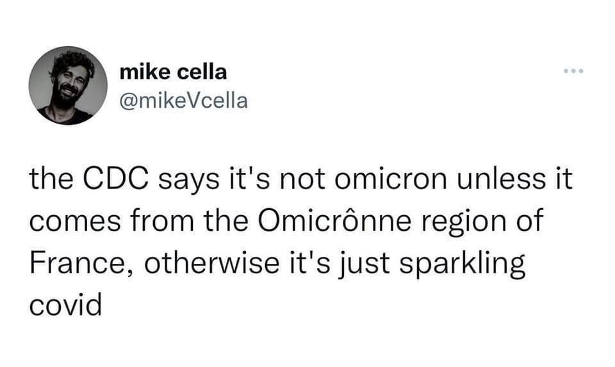Viewport: 615px width, 367px height.
Task: Click the word comes in tweet
Action: tap(76, 222)
